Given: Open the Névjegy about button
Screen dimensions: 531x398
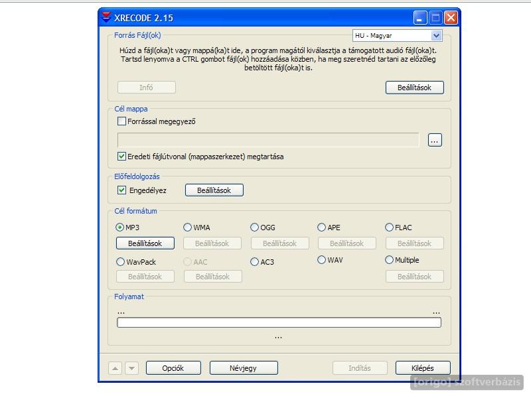Looking at the screenshot, I should (x=244, y=368).
